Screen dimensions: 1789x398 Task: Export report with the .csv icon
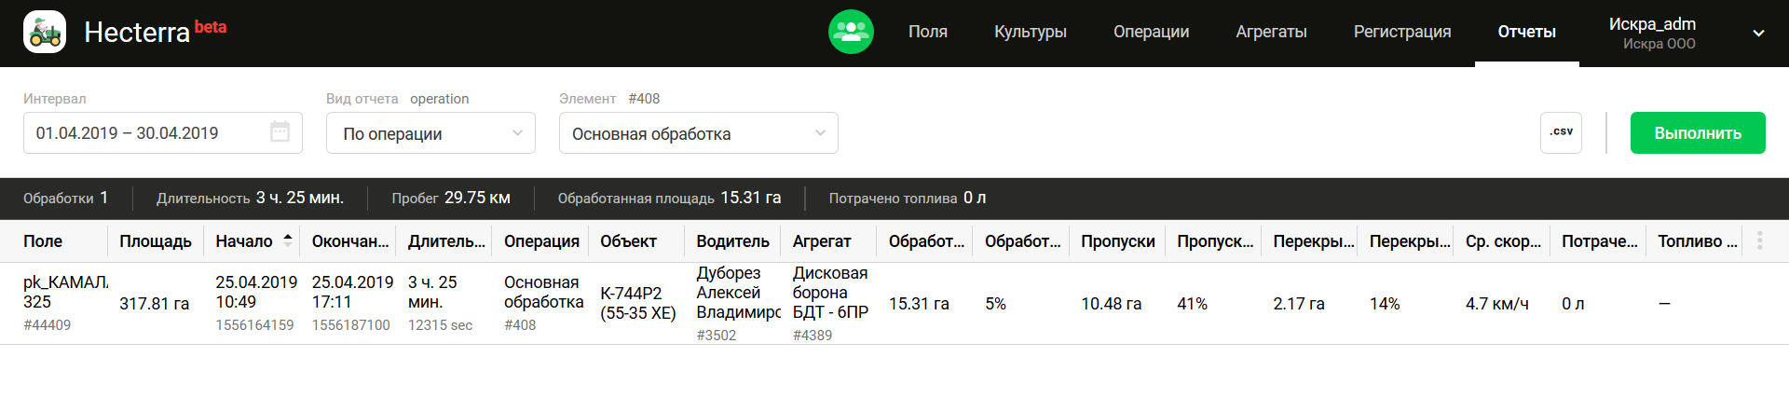(x=1561, y=132)
